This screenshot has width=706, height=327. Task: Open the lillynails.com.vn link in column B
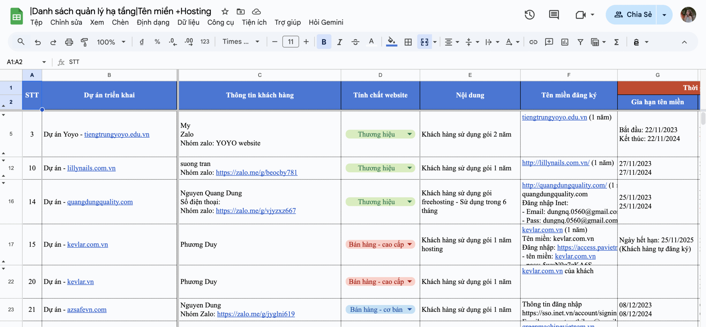[91, 168]
